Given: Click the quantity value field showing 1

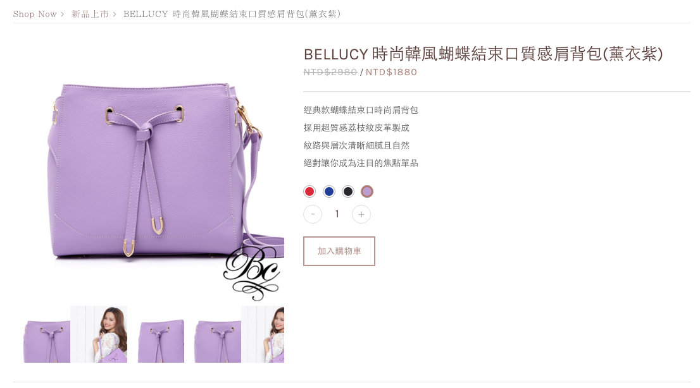Looking at the screenshot, I should pyautogui.click(x=337, y=214).
